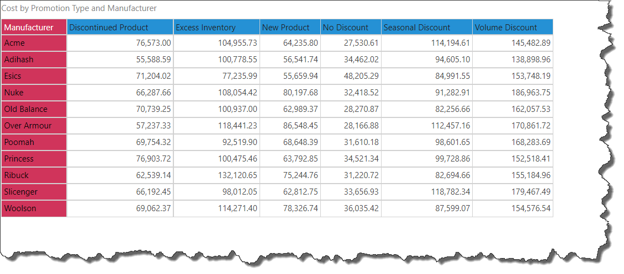This screenshot has height=274, width=624.
Task: Click the No Discount column header
Action: click(x=351, y=27)
